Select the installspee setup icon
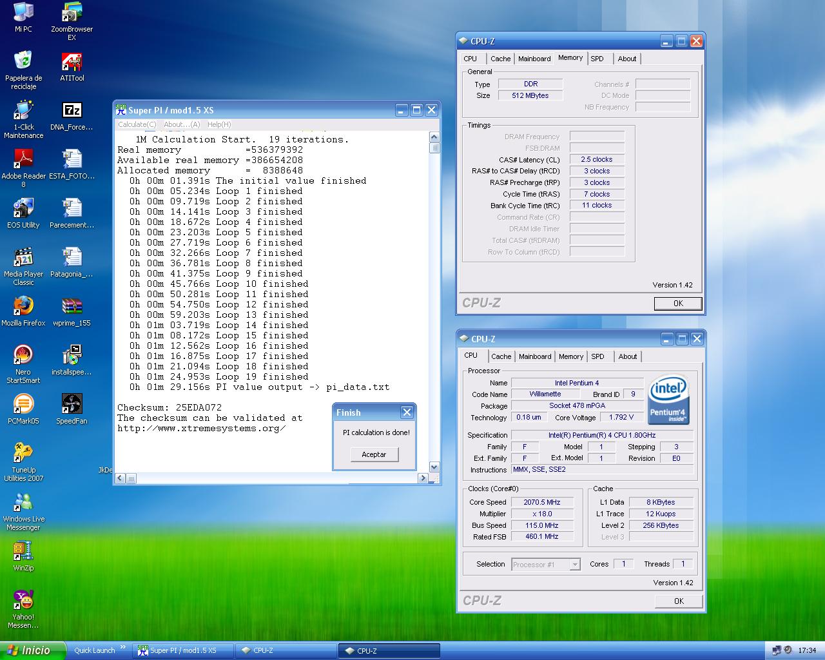This screenshot has height=660, width=825. (x=72, y=360)
